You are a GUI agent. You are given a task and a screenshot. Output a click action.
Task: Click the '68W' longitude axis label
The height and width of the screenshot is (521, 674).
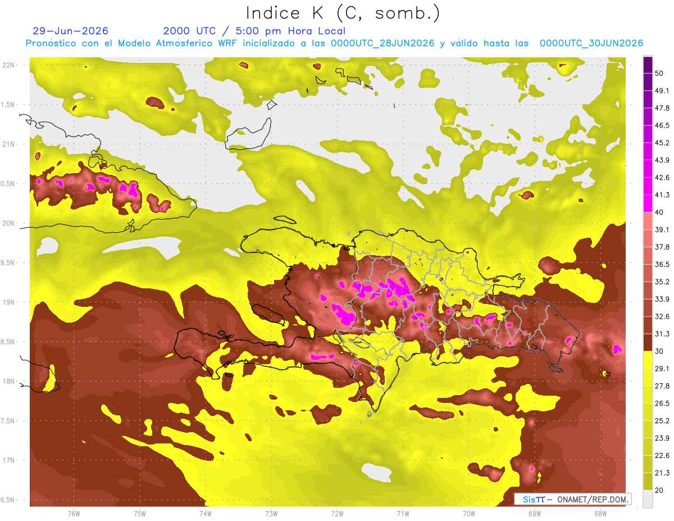pos(600,513)
